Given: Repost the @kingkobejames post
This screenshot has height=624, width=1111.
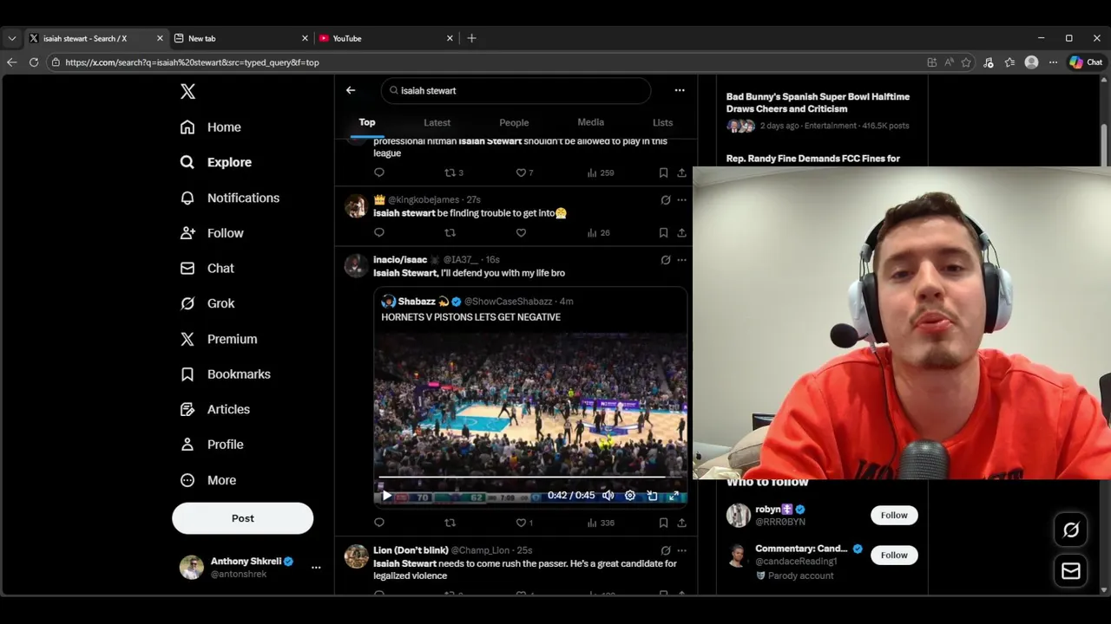Looking at the screenshot, I should [450, 232].
